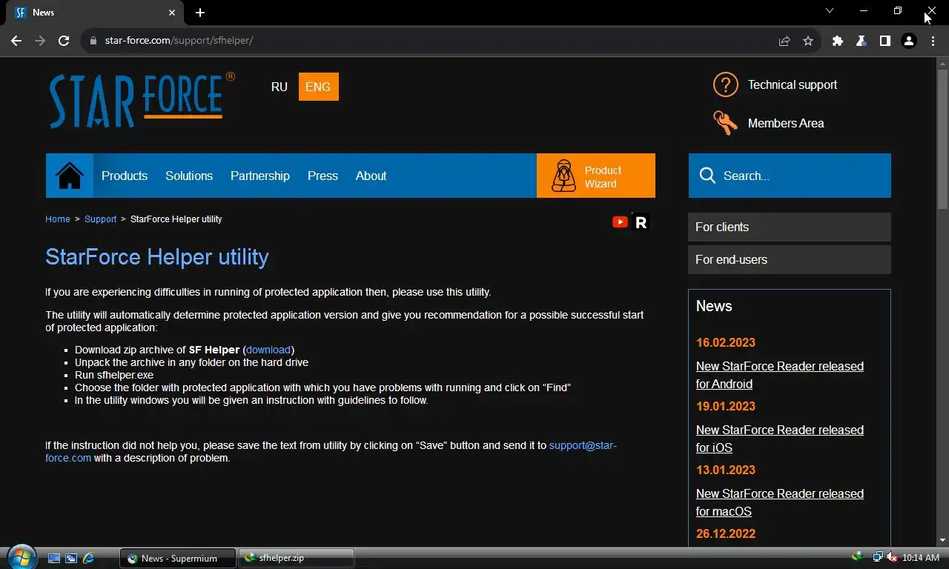Switch site language to RU
Screen dimensions: 949x569
[280, 87]
